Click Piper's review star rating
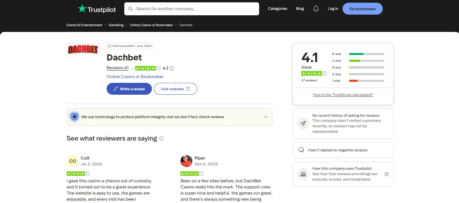The width and height of the screenshot is (459, 203). [x=192, y=173]
